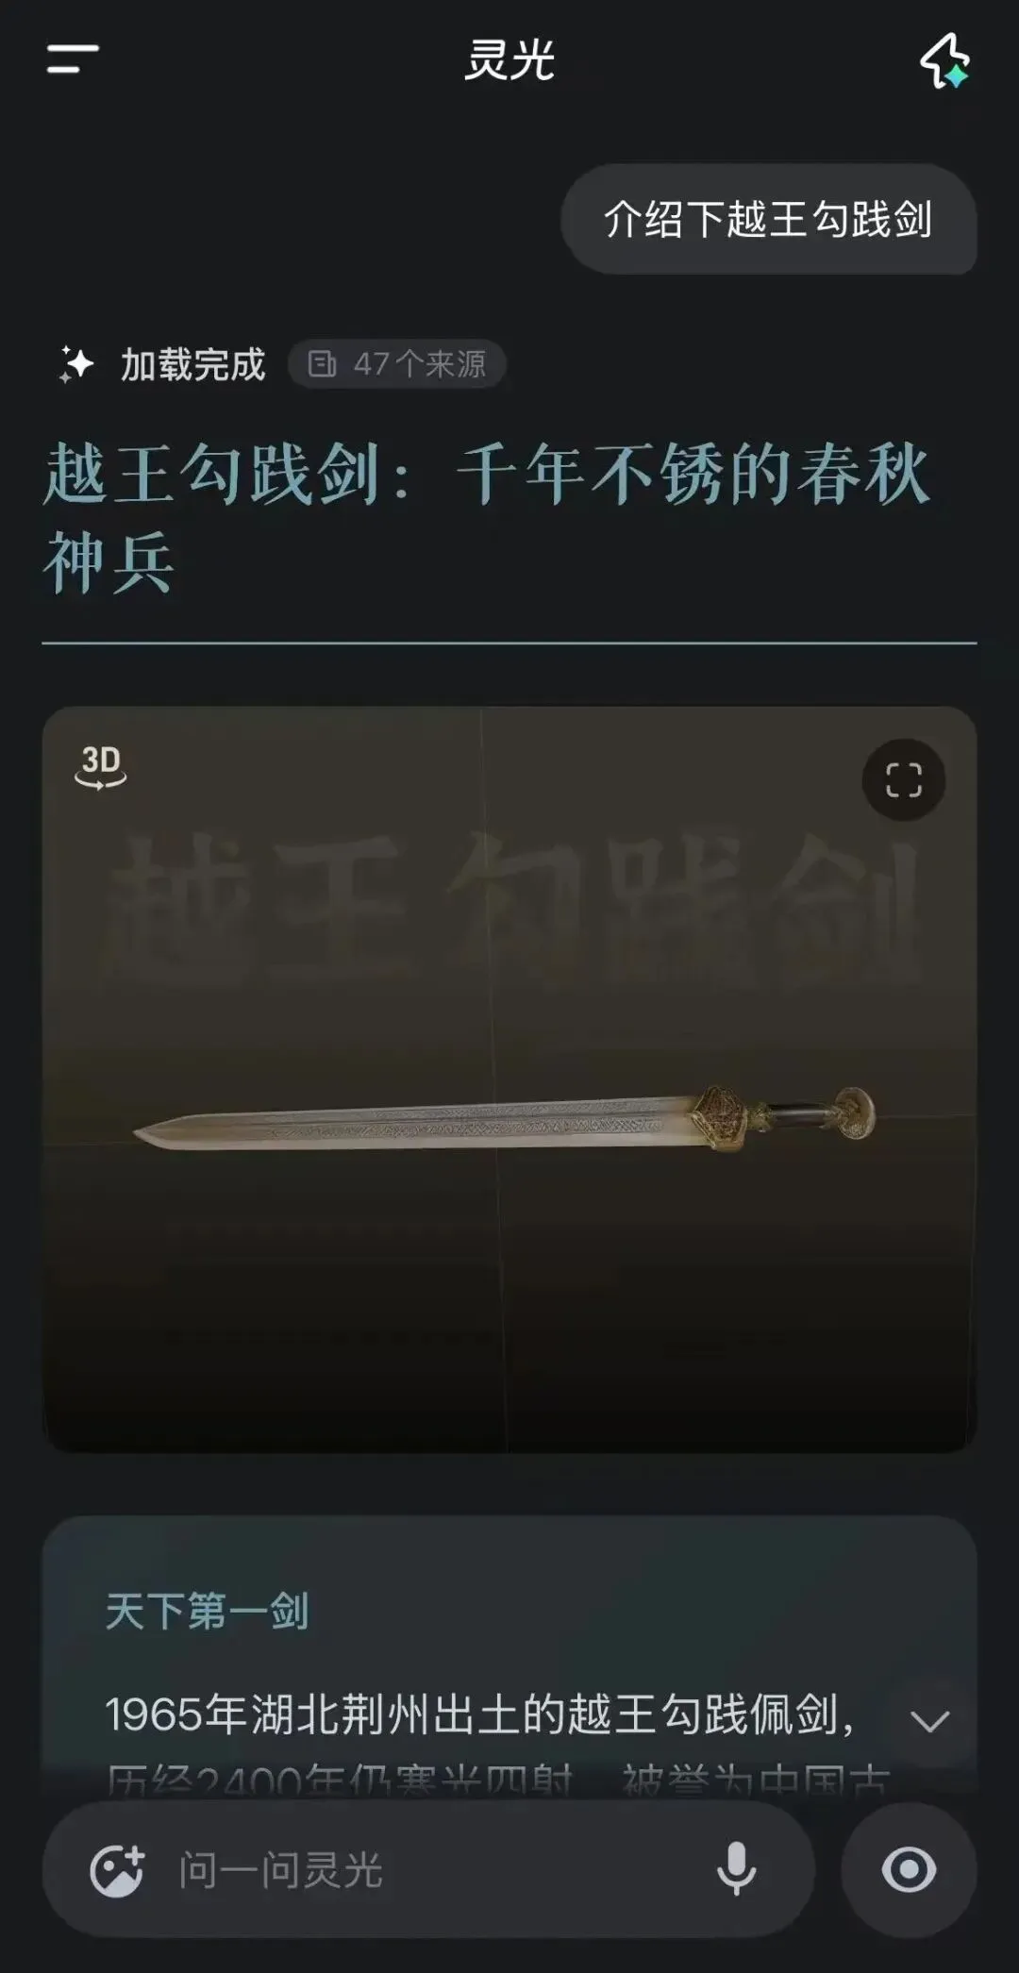Open image upload icon in input bar
Viewport: 1019px width, 1973px height.
click(x=117, y=1870)
